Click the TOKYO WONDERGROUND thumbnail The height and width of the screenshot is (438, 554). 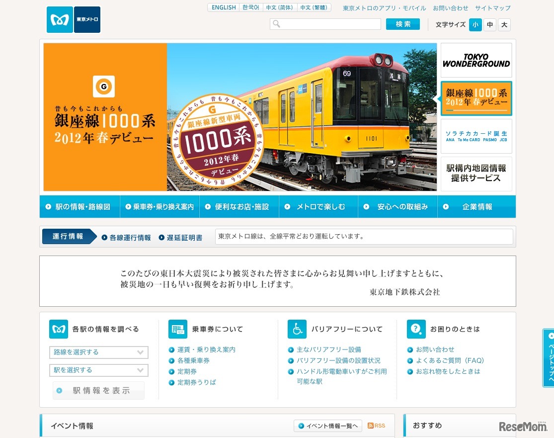(476, 60)
